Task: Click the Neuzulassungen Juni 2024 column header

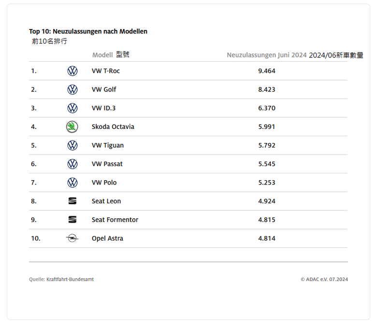Action: (266, 55)
